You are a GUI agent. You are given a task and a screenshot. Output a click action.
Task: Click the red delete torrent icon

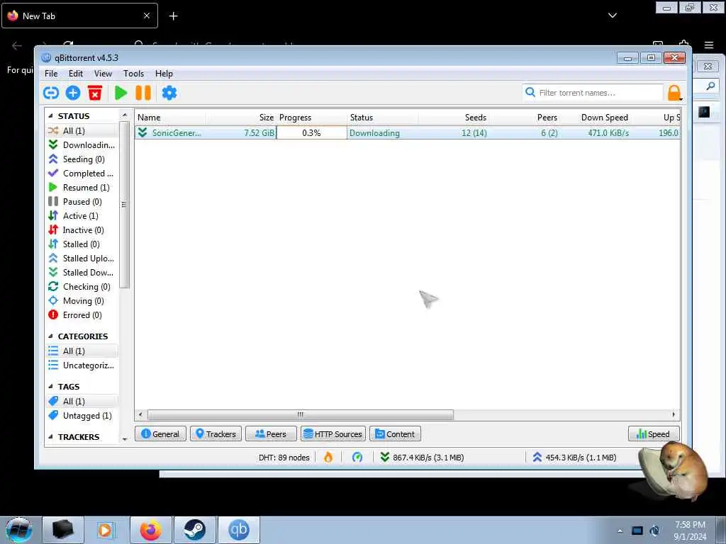point(95,93)
